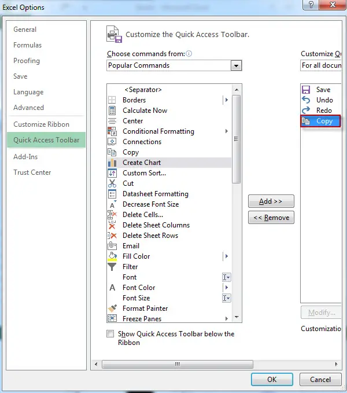Click the info icon beside Choose commands from

click(189, 54)
